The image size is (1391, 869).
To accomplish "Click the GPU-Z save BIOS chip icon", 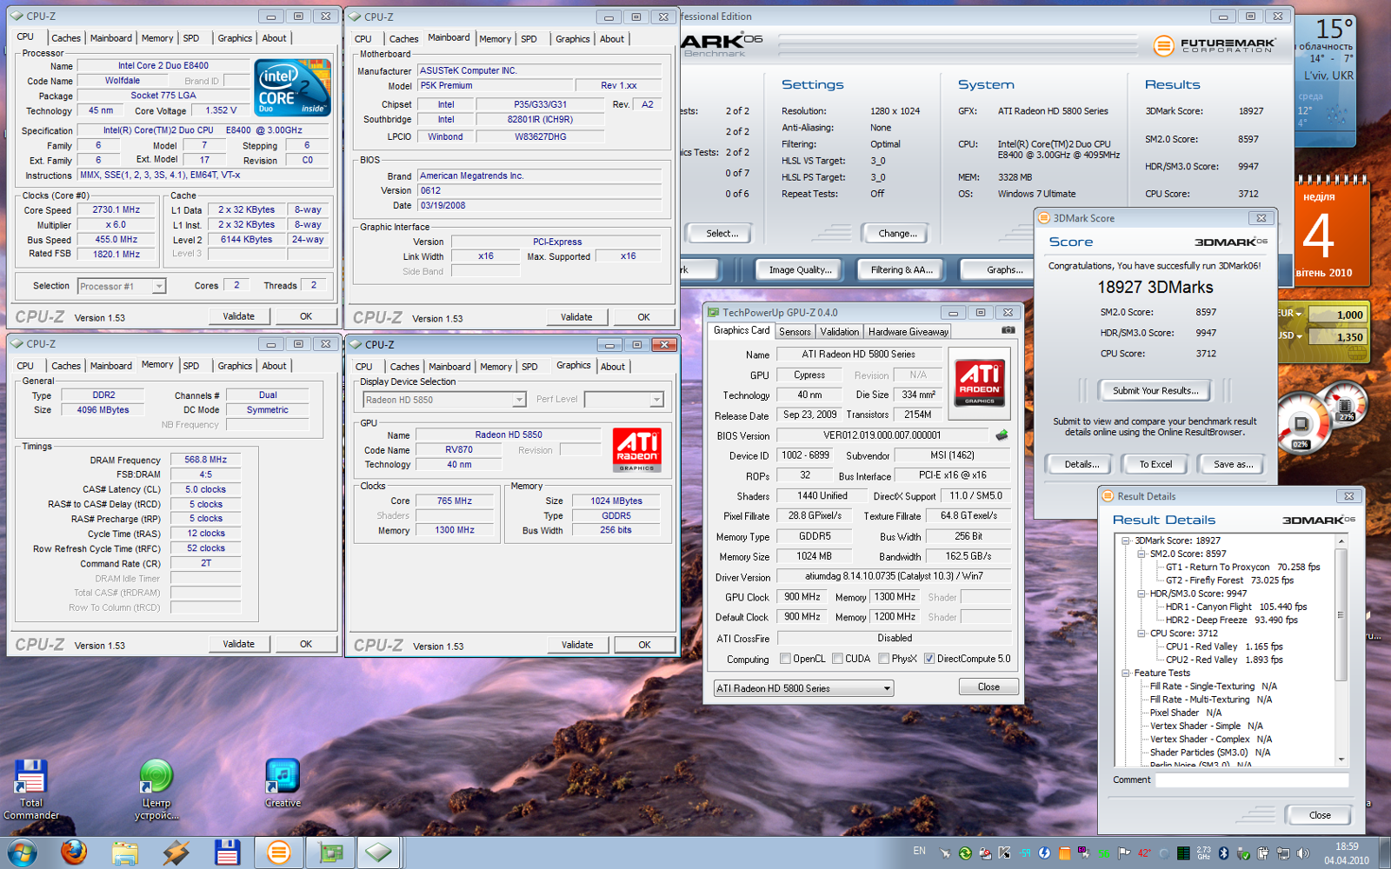I will pyautogui.click(x=1002, y=435).
